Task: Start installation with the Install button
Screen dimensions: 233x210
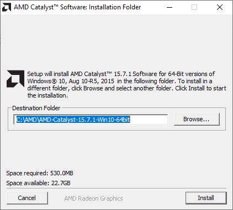Action: click(x=206, y=198)
